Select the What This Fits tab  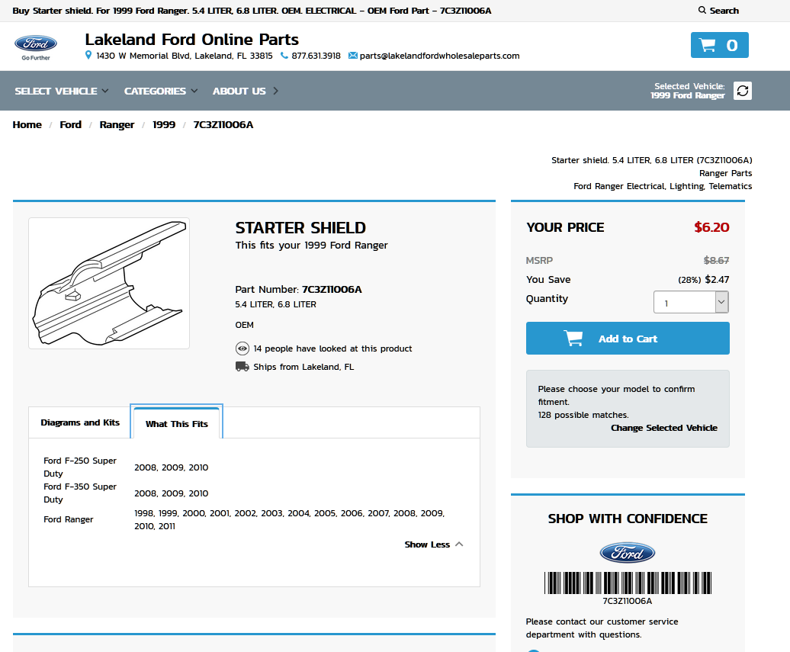176,422
